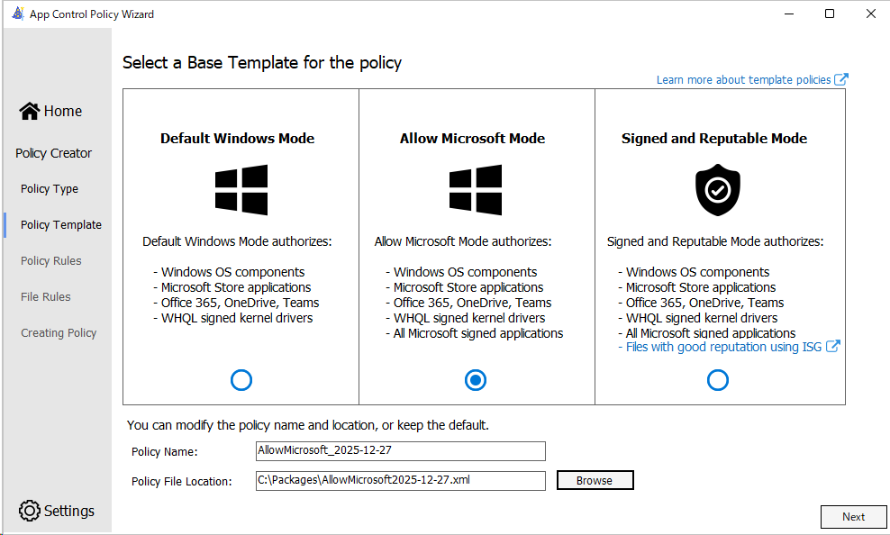
Task: Click the Allow Microsoft Mode Windows logo
Action: (476, 190)
